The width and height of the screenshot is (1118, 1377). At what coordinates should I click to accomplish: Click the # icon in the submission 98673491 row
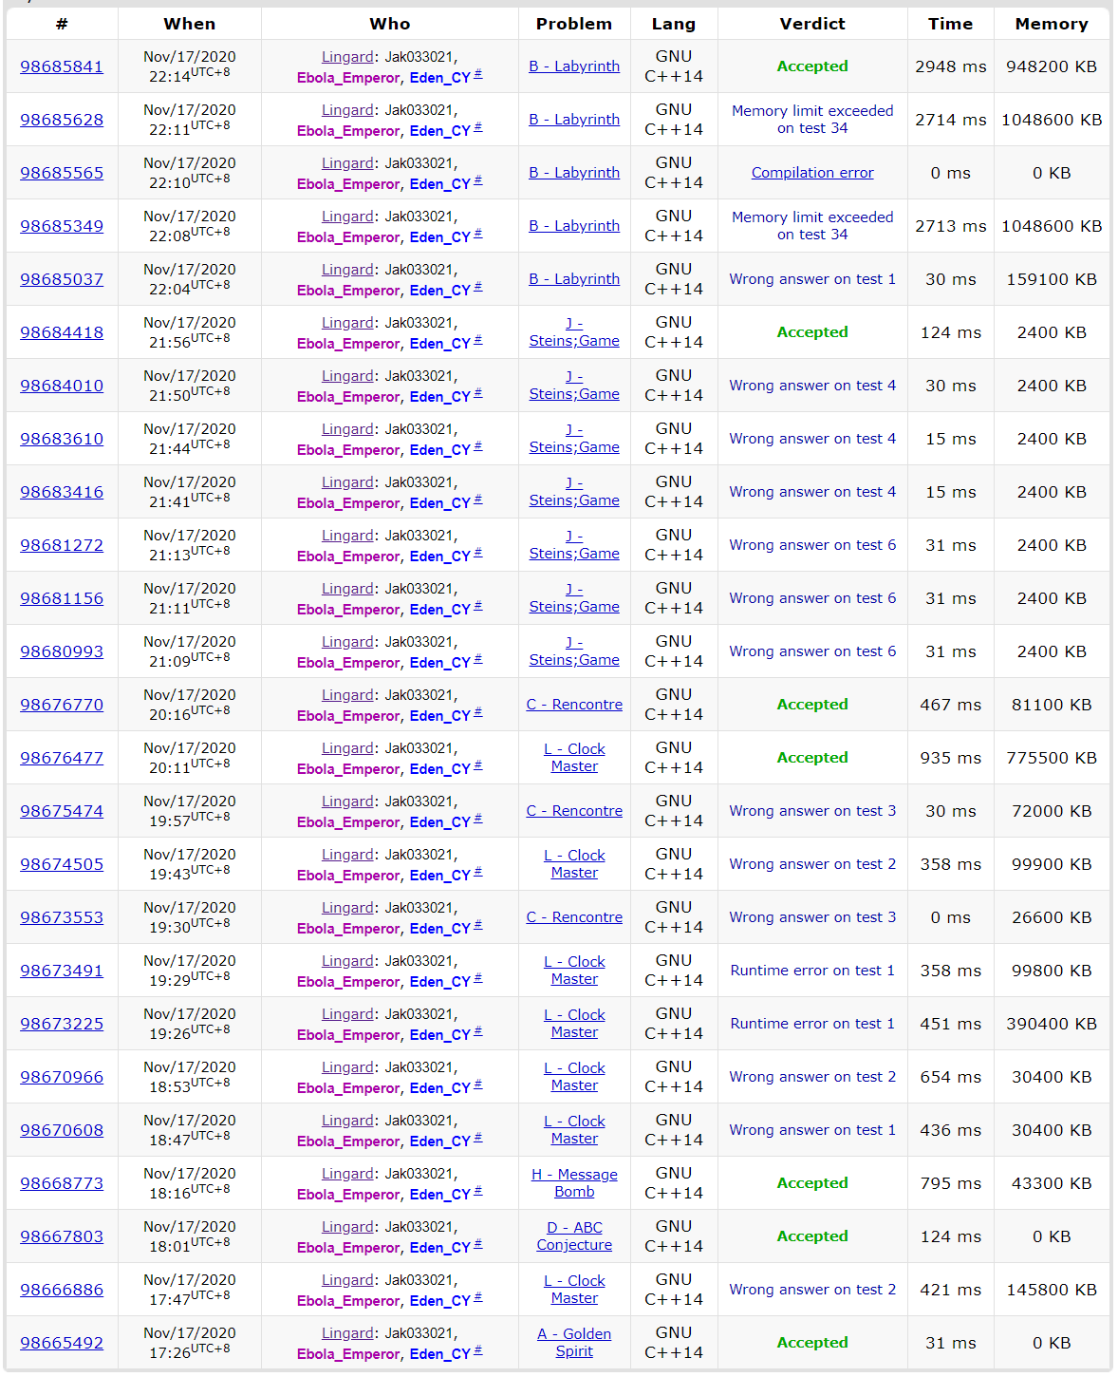point(478,978)
